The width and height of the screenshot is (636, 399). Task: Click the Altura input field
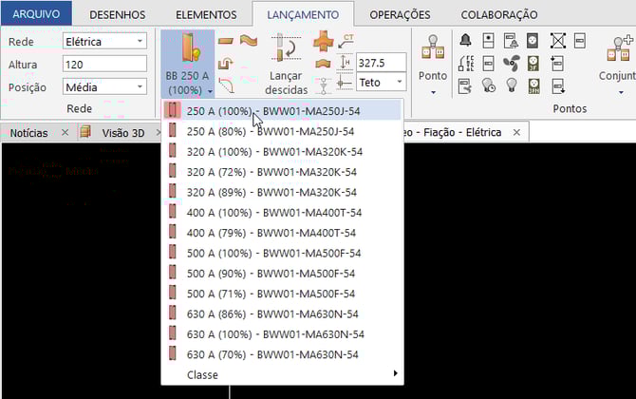tap(104, 63)
